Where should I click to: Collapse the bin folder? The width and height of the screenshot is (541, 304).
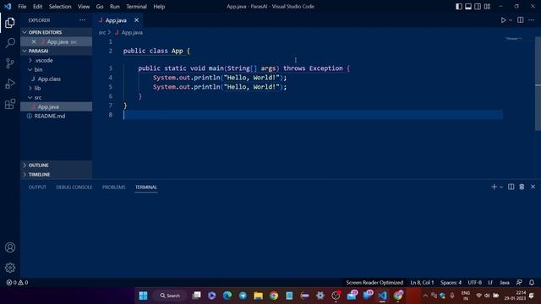click(x=57, y=69)
